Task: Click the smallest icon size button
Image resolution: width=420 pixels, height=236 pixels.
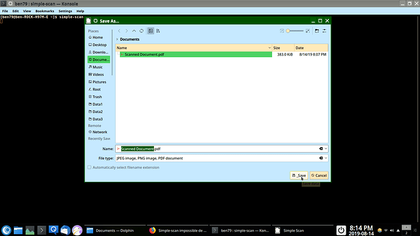Action: tap(282, 31)
